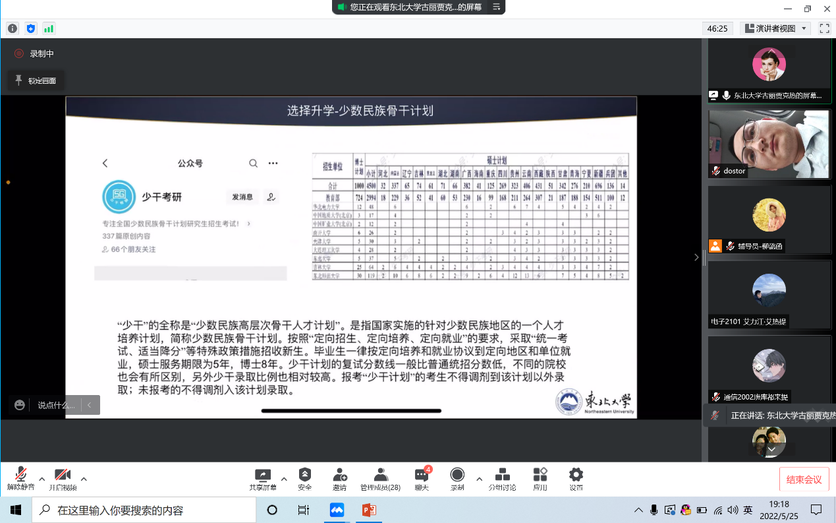Expand share screen options arrow
The width and height of the screenshot is (836, 523).
click(x=284, y=479)
